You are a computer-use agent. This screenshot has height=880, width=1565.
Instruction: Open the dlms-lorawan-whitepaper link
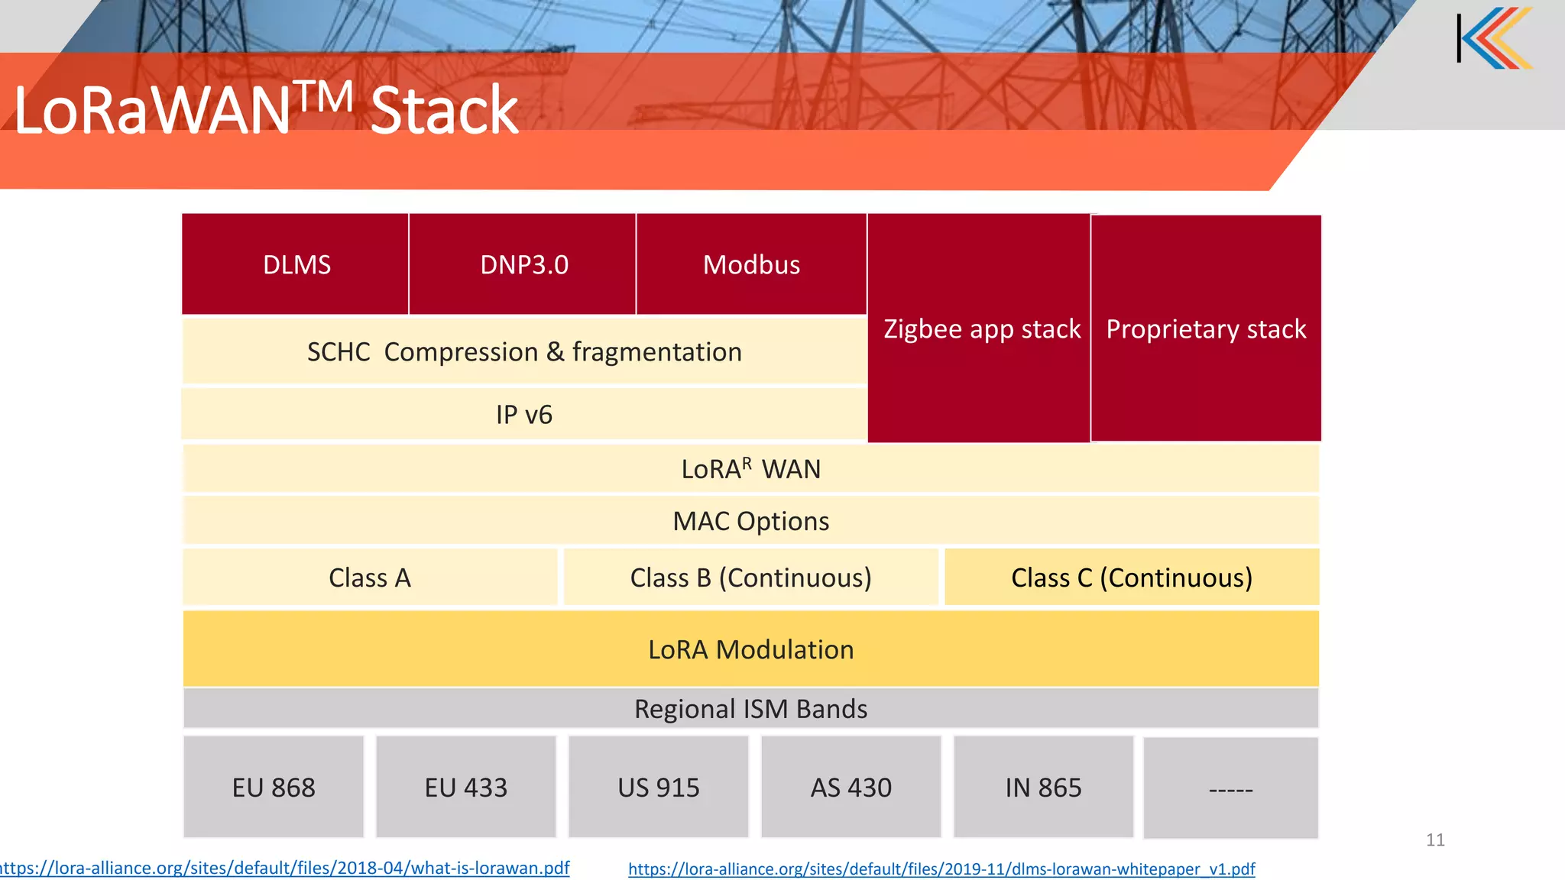[941, 869]
